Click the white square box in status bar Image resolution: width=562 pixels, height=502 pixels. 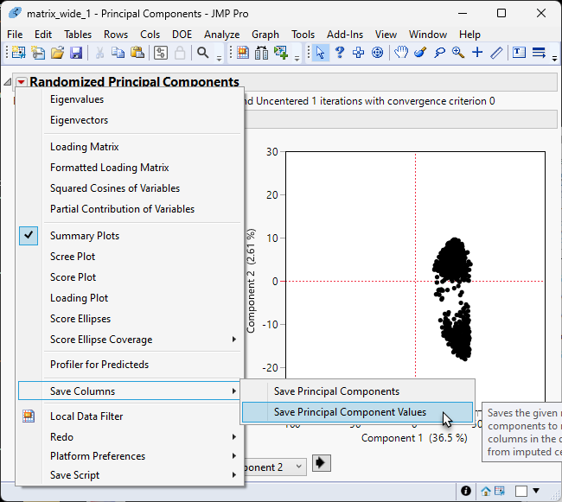click(521, 491)
